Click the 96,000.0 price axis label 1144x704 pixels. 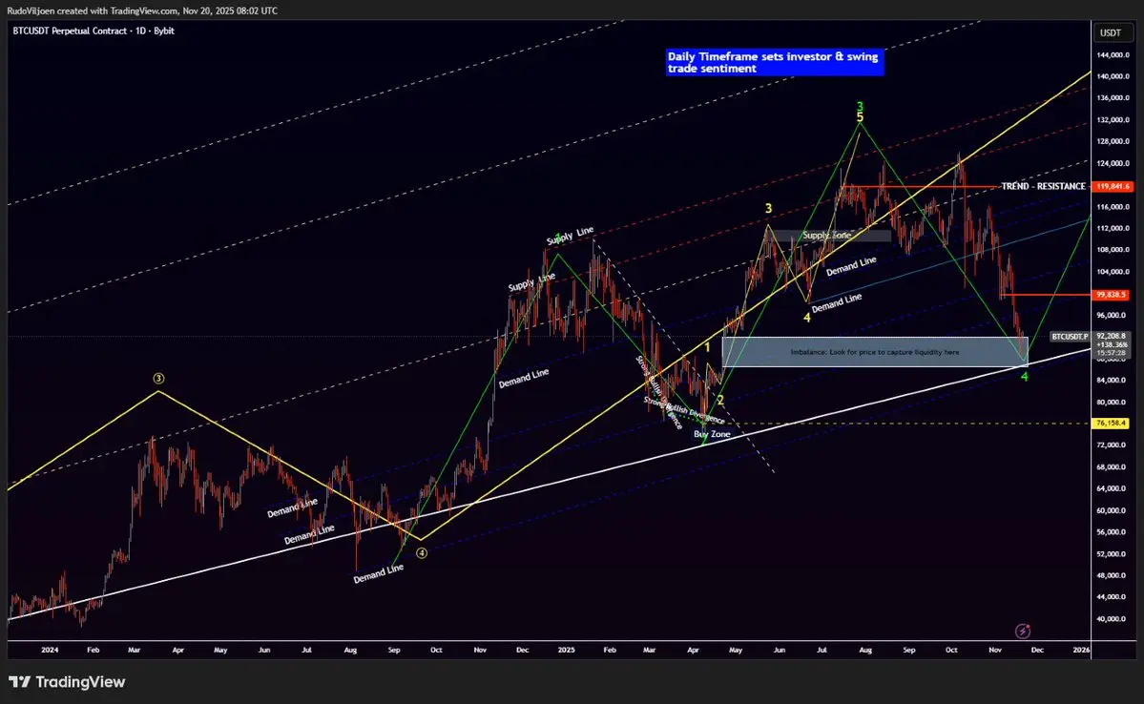[x=1112, y=315]
